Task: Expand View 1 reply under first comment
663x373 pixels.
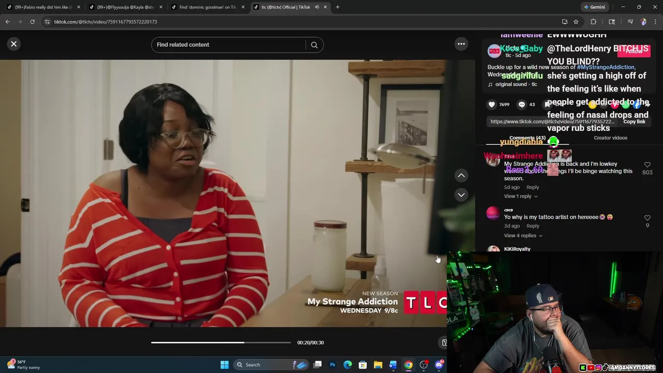Action: click(x=521, y=196)
